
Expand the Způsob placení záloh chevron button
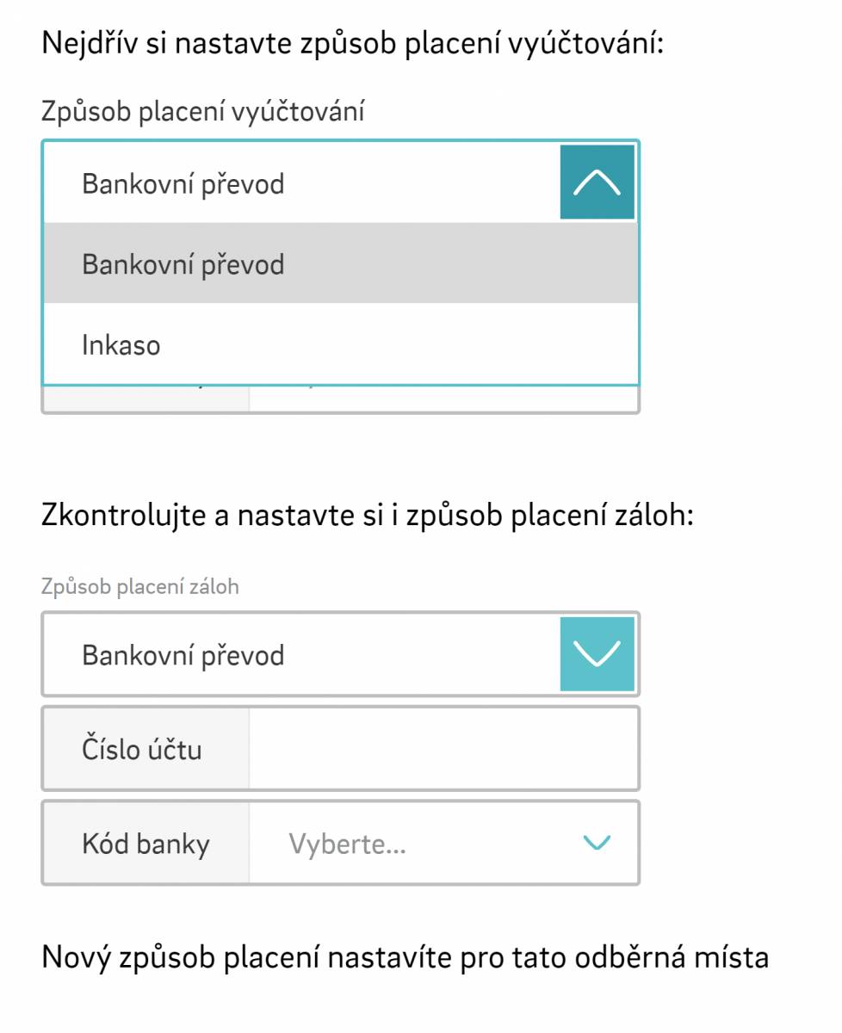click(x=597, y=654)
